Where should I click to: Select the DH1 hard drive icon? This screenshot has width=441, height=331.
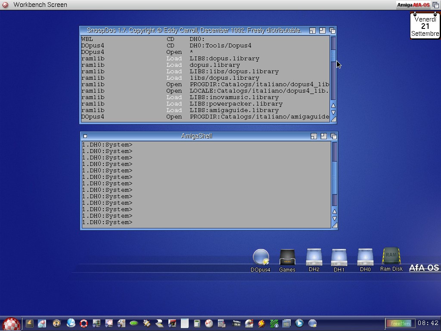coord(339,258)
